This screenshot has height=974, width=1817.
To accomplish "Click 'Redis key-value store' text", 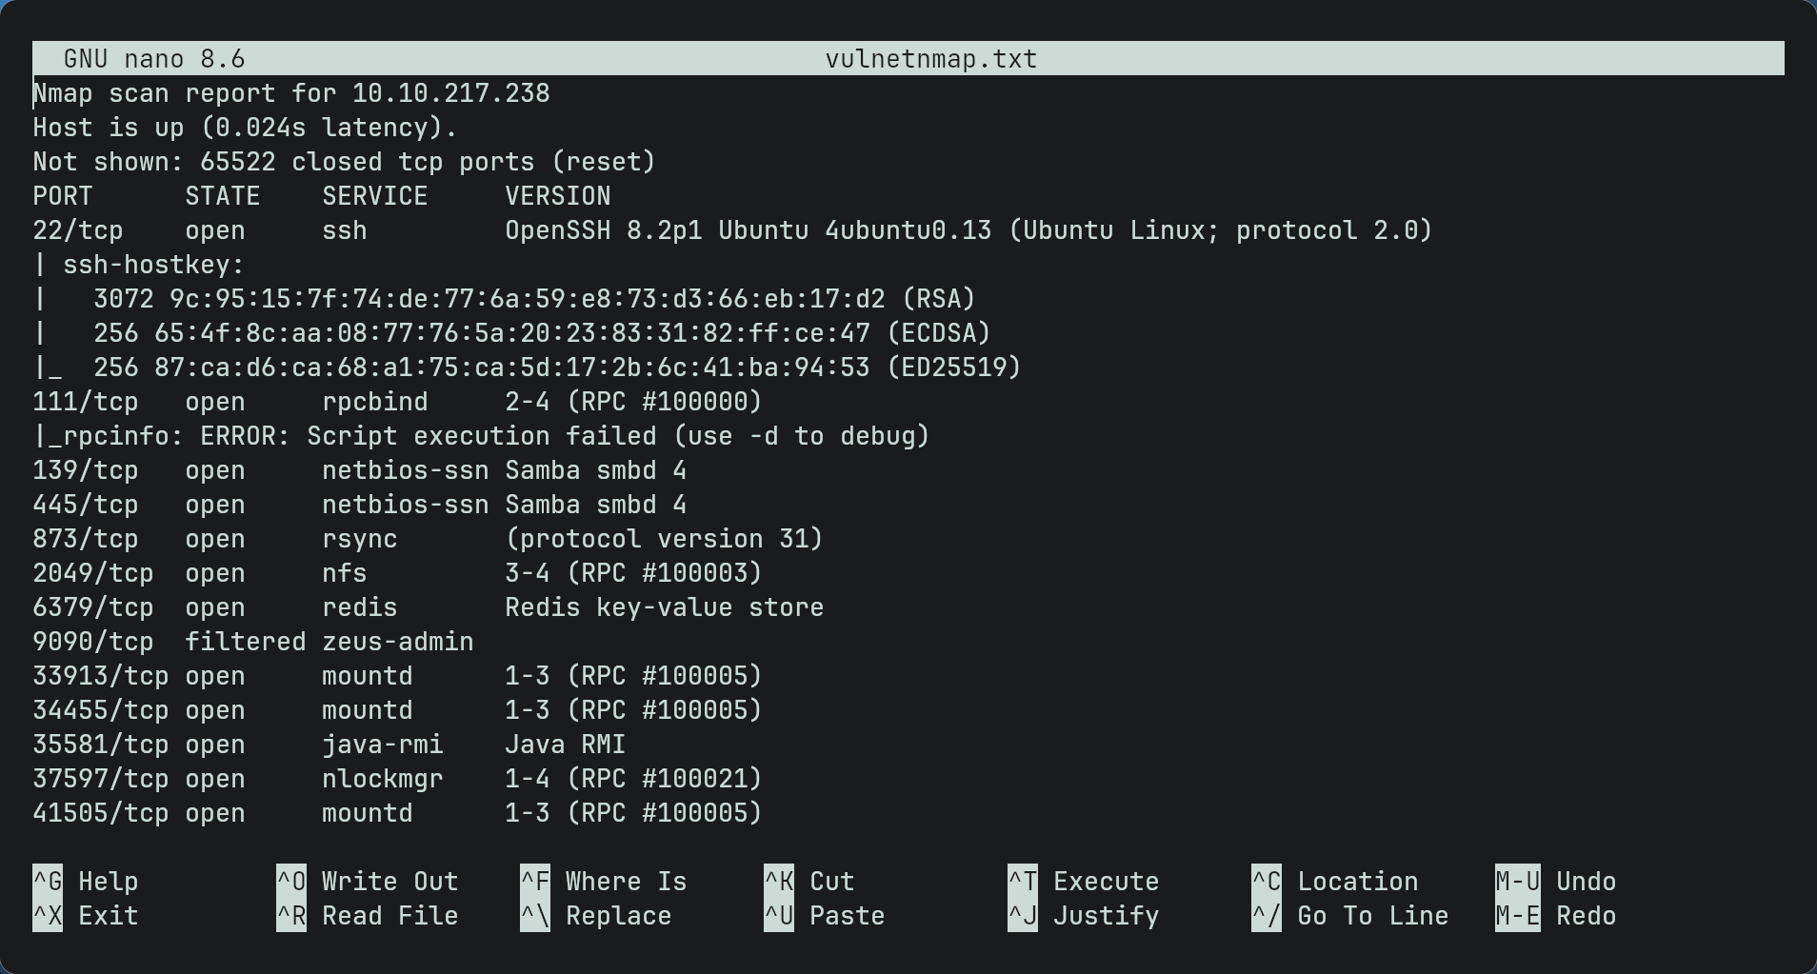I will coord(665,607).
